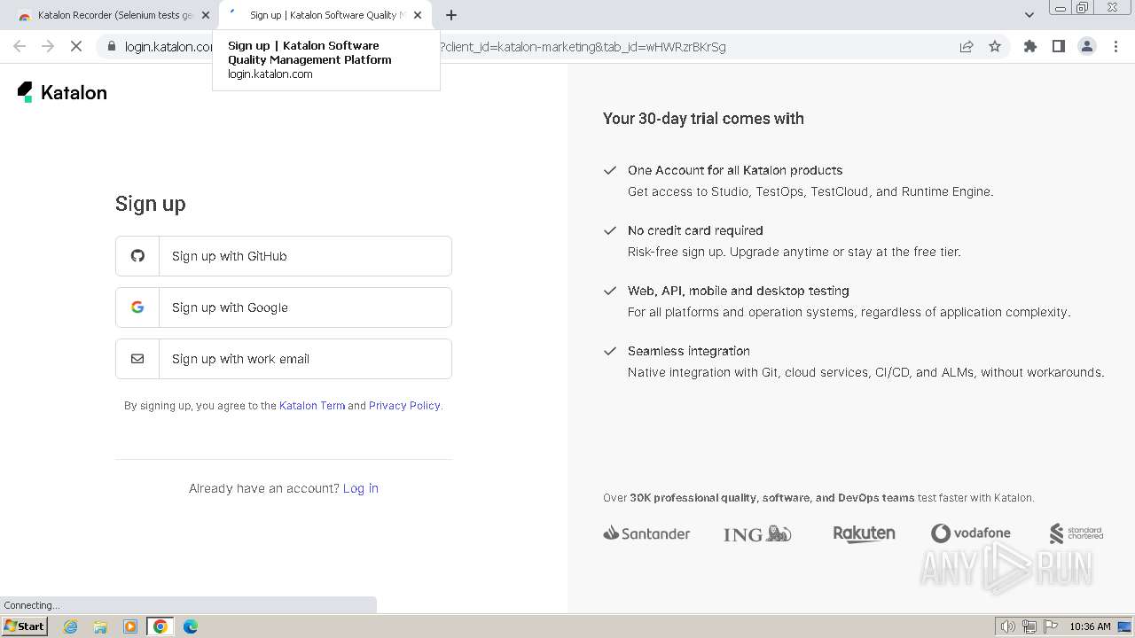Sign up with GitHub
Screen dimensions: 1135x638
point(284,256)
